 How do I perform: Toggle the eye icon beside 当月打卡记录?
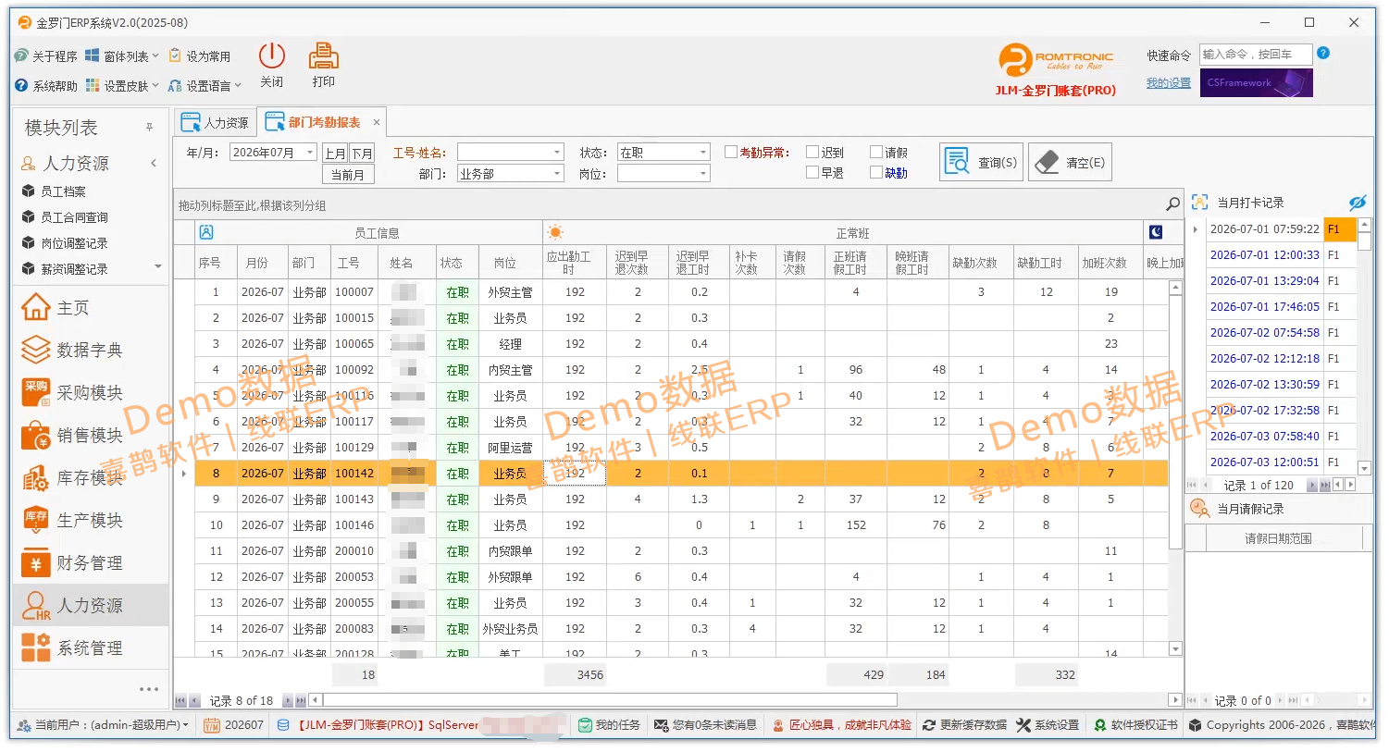(x=1357, y=203)
